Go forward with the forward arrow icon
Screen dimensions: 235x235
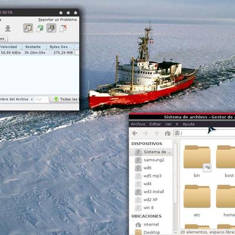pyautogui.click(x=146, y=133)
